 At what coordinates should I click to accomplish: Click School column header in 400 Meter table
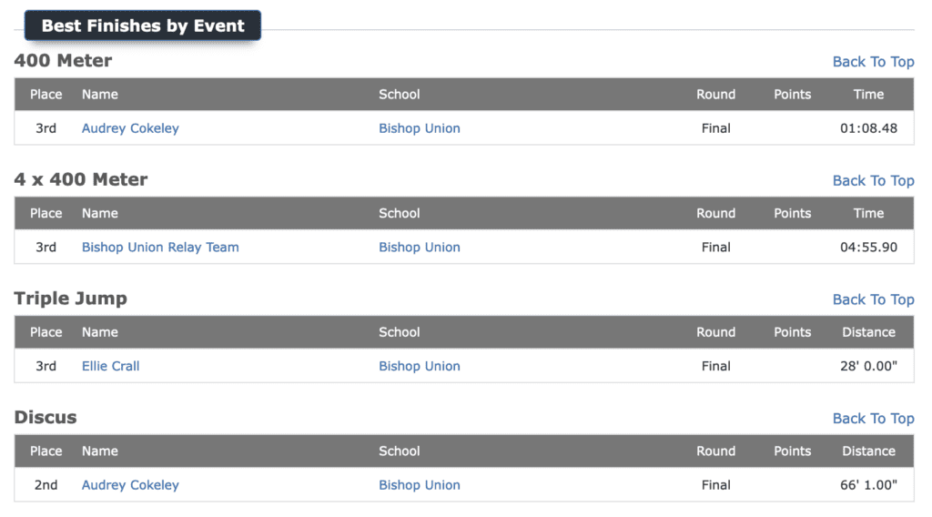tap(400, 95)
